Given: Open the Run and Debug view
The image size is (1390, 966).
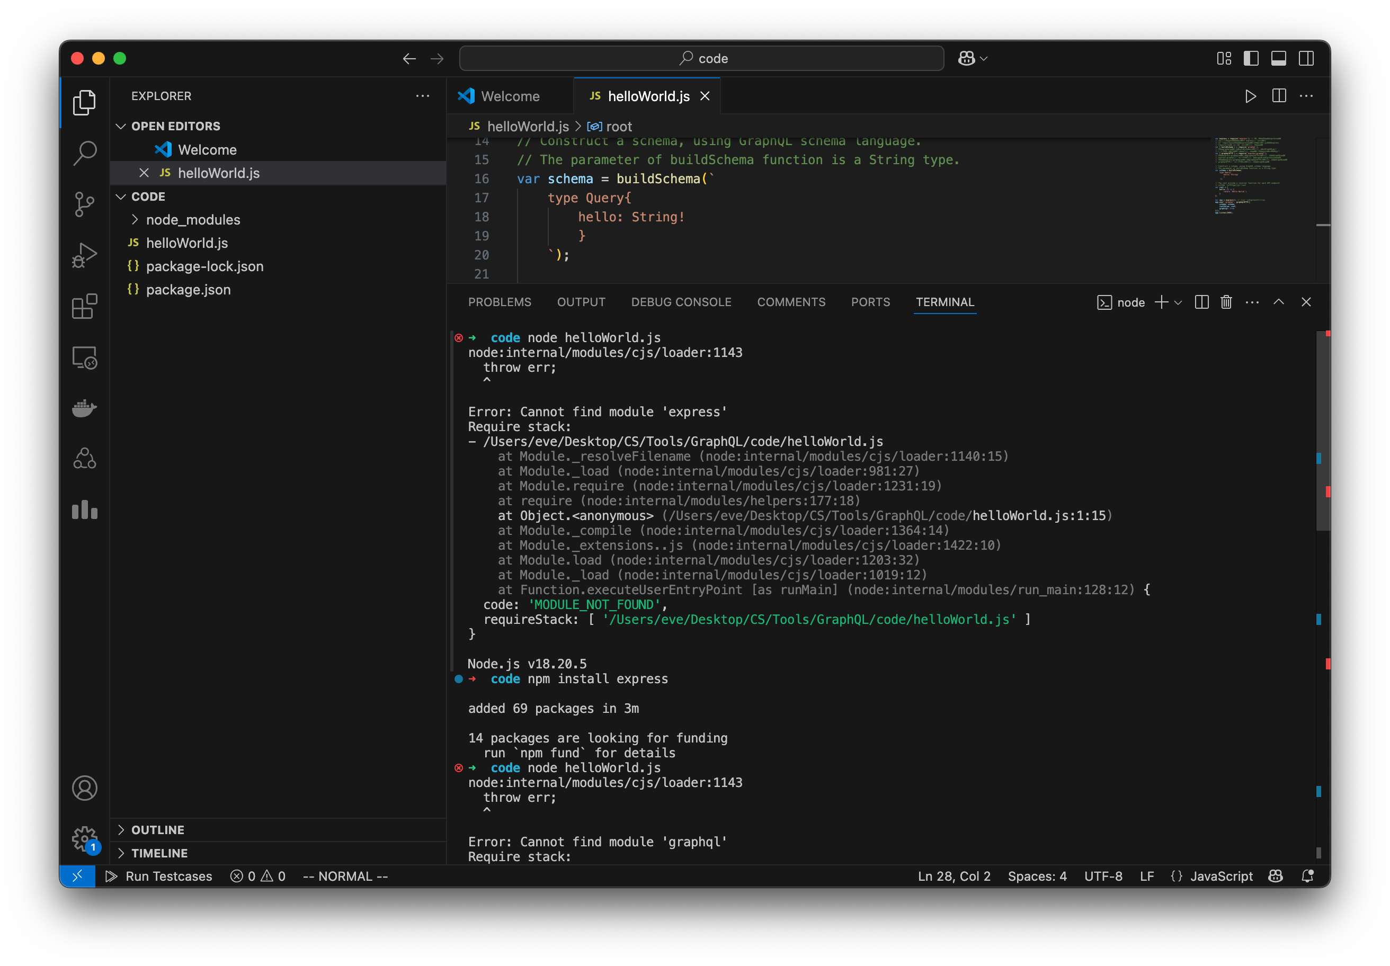Looking at the screenshot, I should pyautogui.click(x=84, y=255).
